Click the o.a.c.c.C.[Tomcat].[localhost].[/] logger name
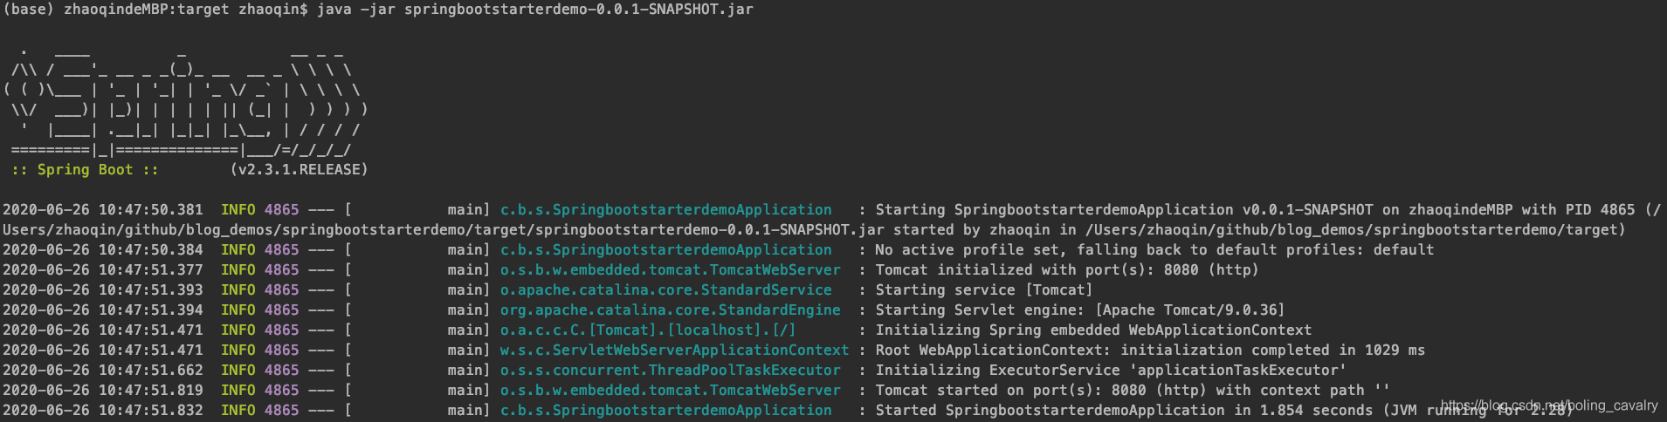This screenshot has width=1667, height=422. (x=647, y=330)
